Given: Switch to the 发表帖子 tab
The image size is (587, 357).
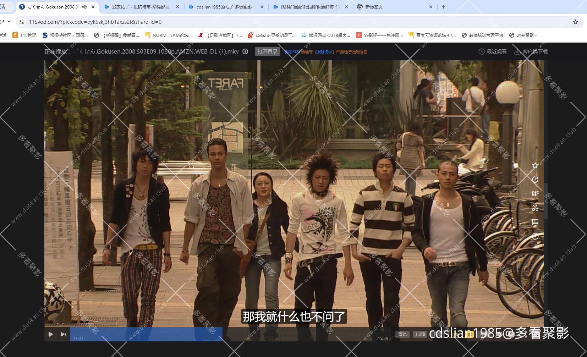Looking at the screenshot, I should tap(141, 7).
